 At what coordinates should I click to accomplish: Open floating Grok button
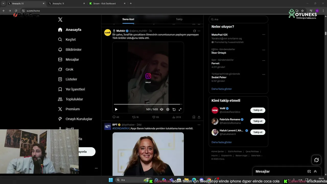pyautogui.click(x=317, y=160)
